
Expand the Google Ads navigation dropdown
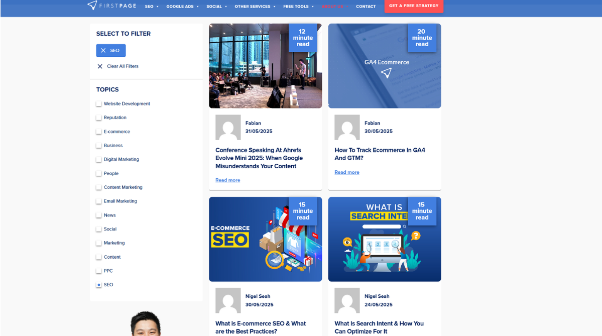point(182,7)
